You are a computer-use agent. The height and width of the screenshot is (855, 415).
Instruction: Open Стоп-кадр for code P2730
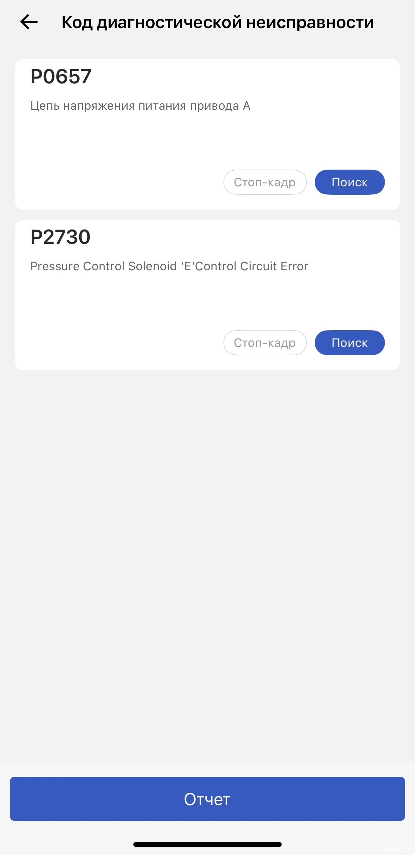265,343
